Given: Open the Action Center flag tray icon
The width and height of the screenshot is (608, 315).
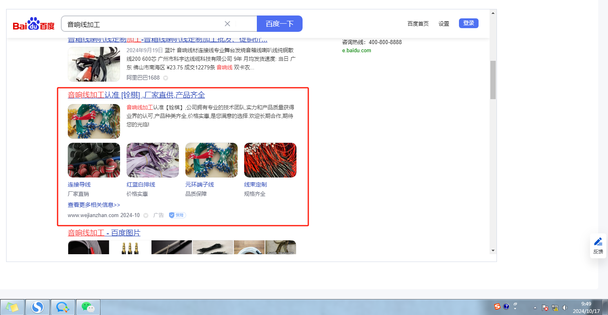Looking at the screenshot, I should pyautogui.click(x=545, y=308).
